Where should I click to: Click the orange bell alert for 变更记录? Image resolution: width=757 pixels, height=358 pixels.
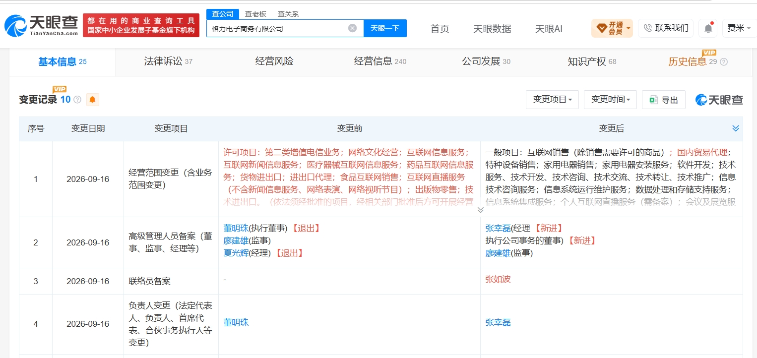(93, 100)
